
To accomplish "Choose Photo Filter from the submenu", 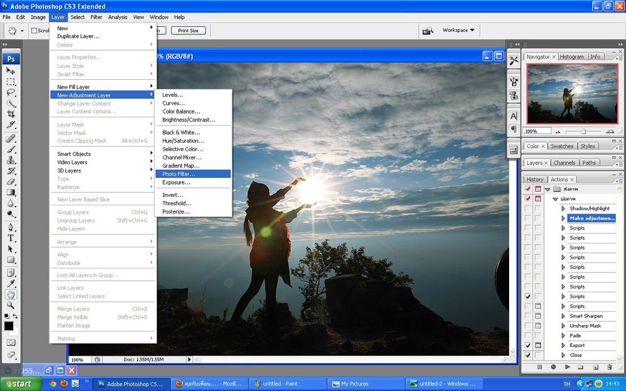I will tap(179, 174).
